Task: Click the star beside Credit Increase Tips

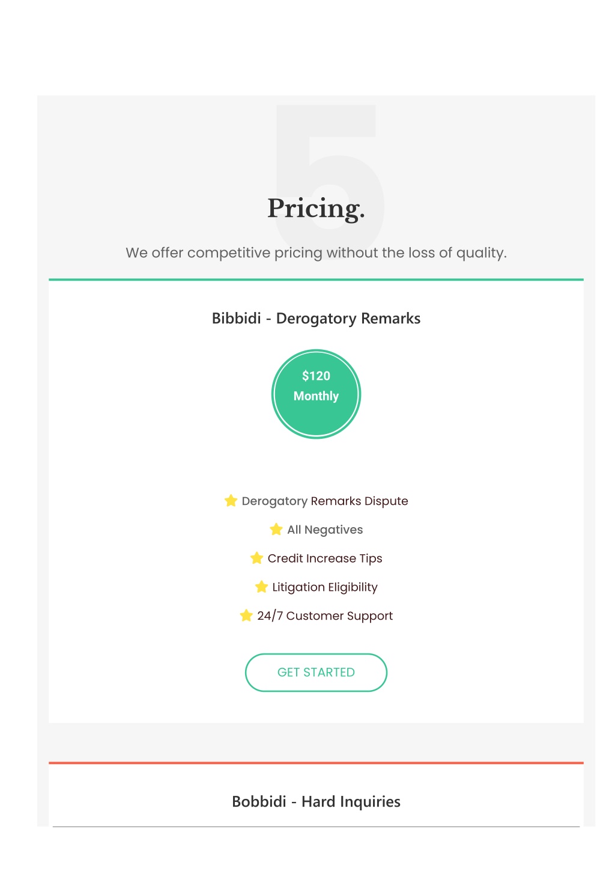Action: 256,558
